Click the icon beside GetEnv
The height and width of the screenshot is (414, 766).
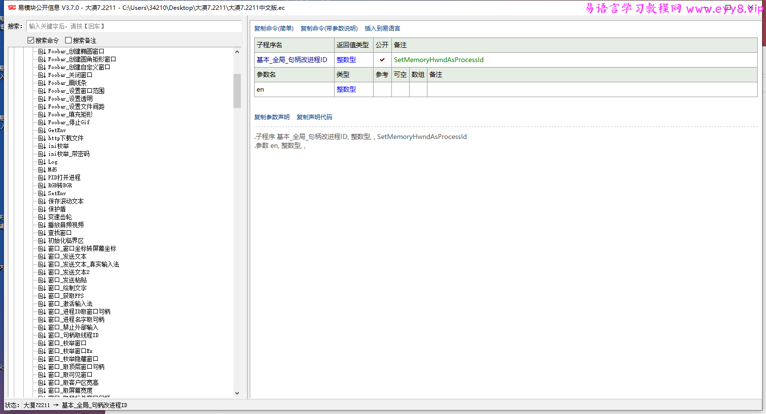(42, 130)
